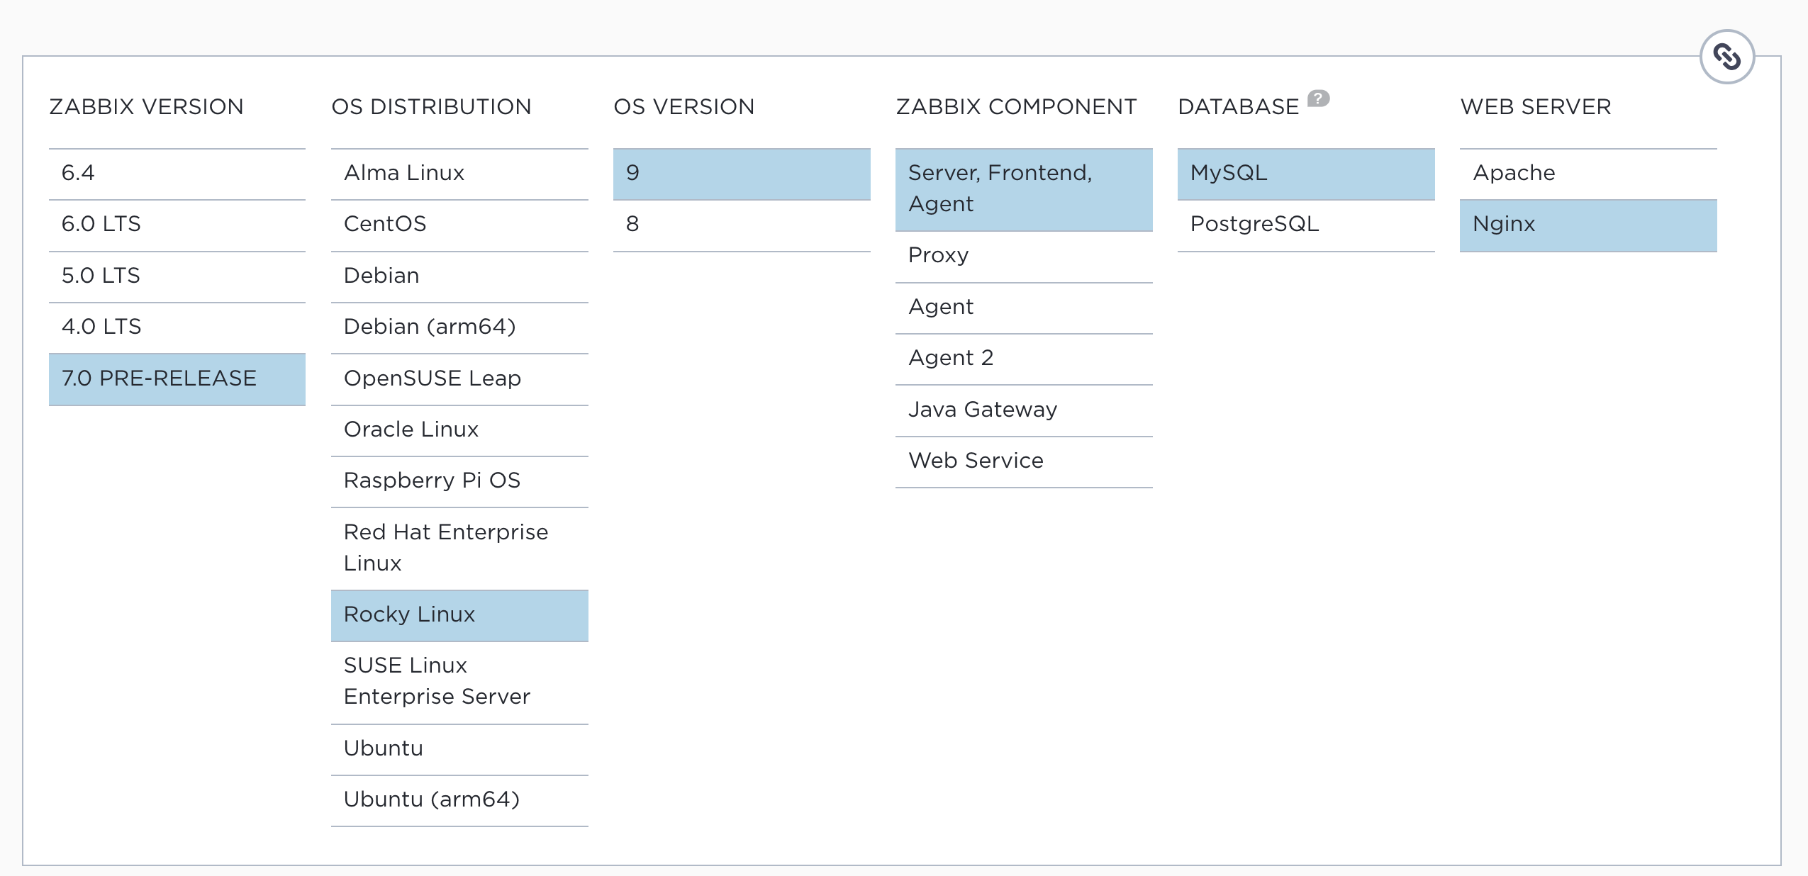Select the 4.0 LTS release
1808x876 pixels.
tap(176, 327)
